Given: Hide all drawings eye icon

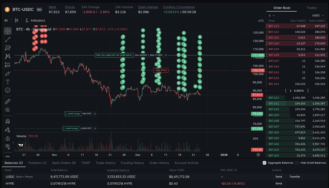Looking at the screenshot, I should click(8, 146).
